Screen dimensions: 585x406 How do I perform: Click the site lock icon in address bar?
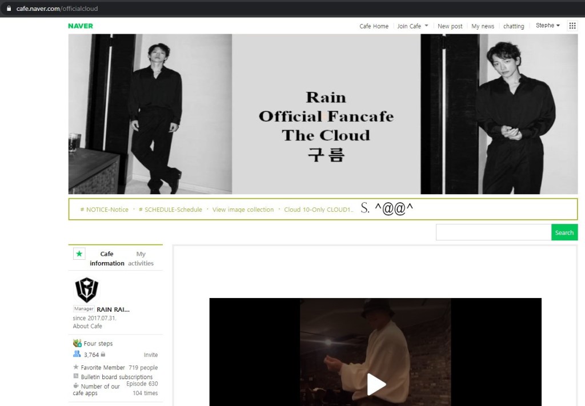tap(9, 9)
